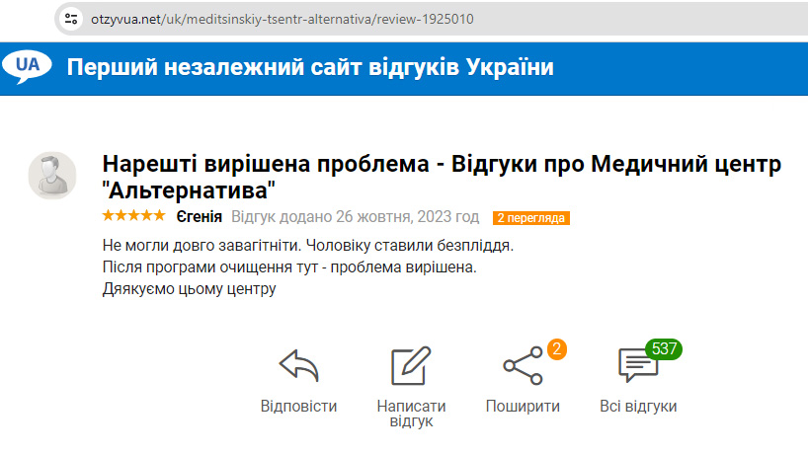Image resolution: width=808 pixels, height=455 pixels.
Task: Click the header title 'Перший незалежний сайт відгуків України'
Action: click(x=310, y=67)
